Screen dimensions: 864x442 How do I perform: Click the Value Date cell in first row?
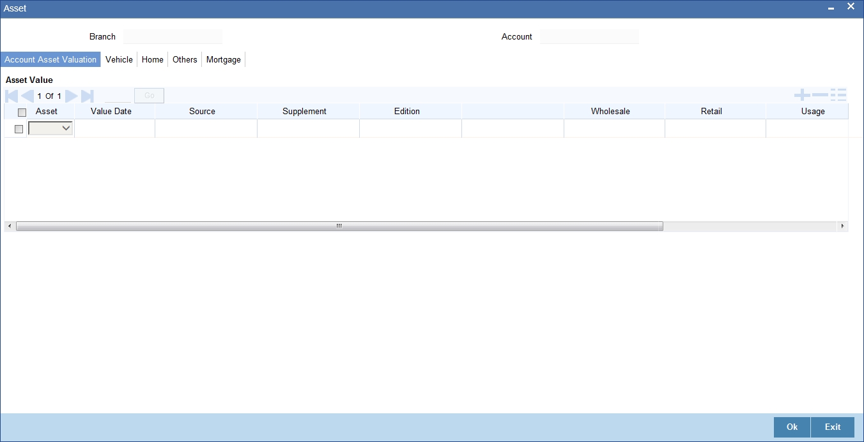[x=115, y=128]
